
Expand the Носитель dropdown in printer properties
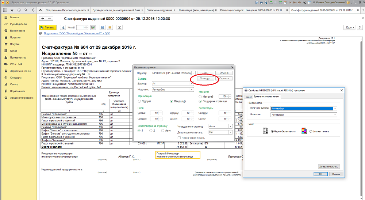[x=335, y=114]
